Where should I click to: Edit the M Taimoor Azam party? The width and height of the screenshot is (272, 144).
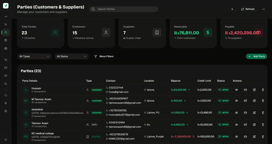(x=254, y=101)
